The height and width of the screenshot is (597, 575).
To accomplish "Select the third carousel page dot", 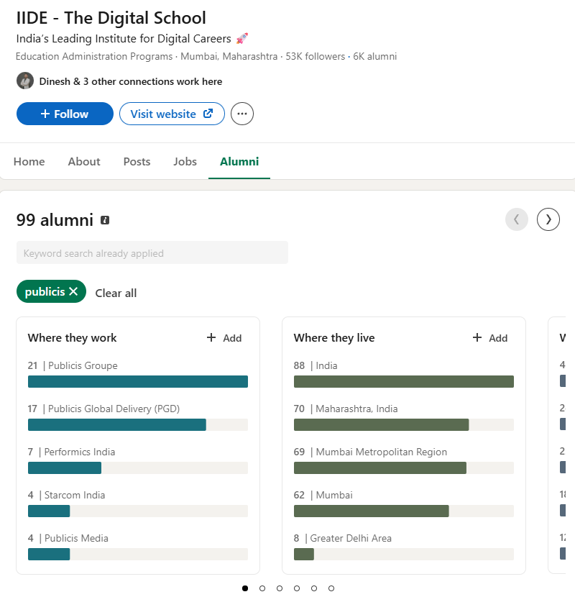I will tap(280, 588).
